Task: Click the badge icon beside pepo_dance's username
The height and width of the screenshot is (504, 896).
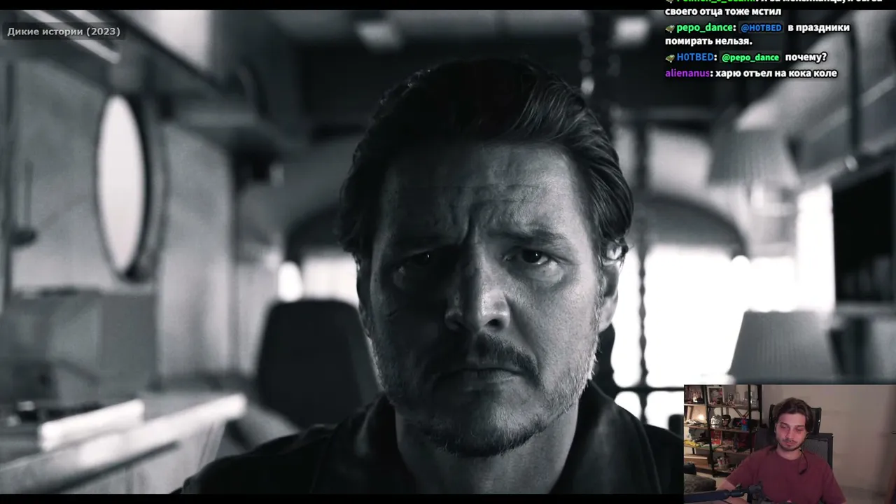Action: click(670, 28)
